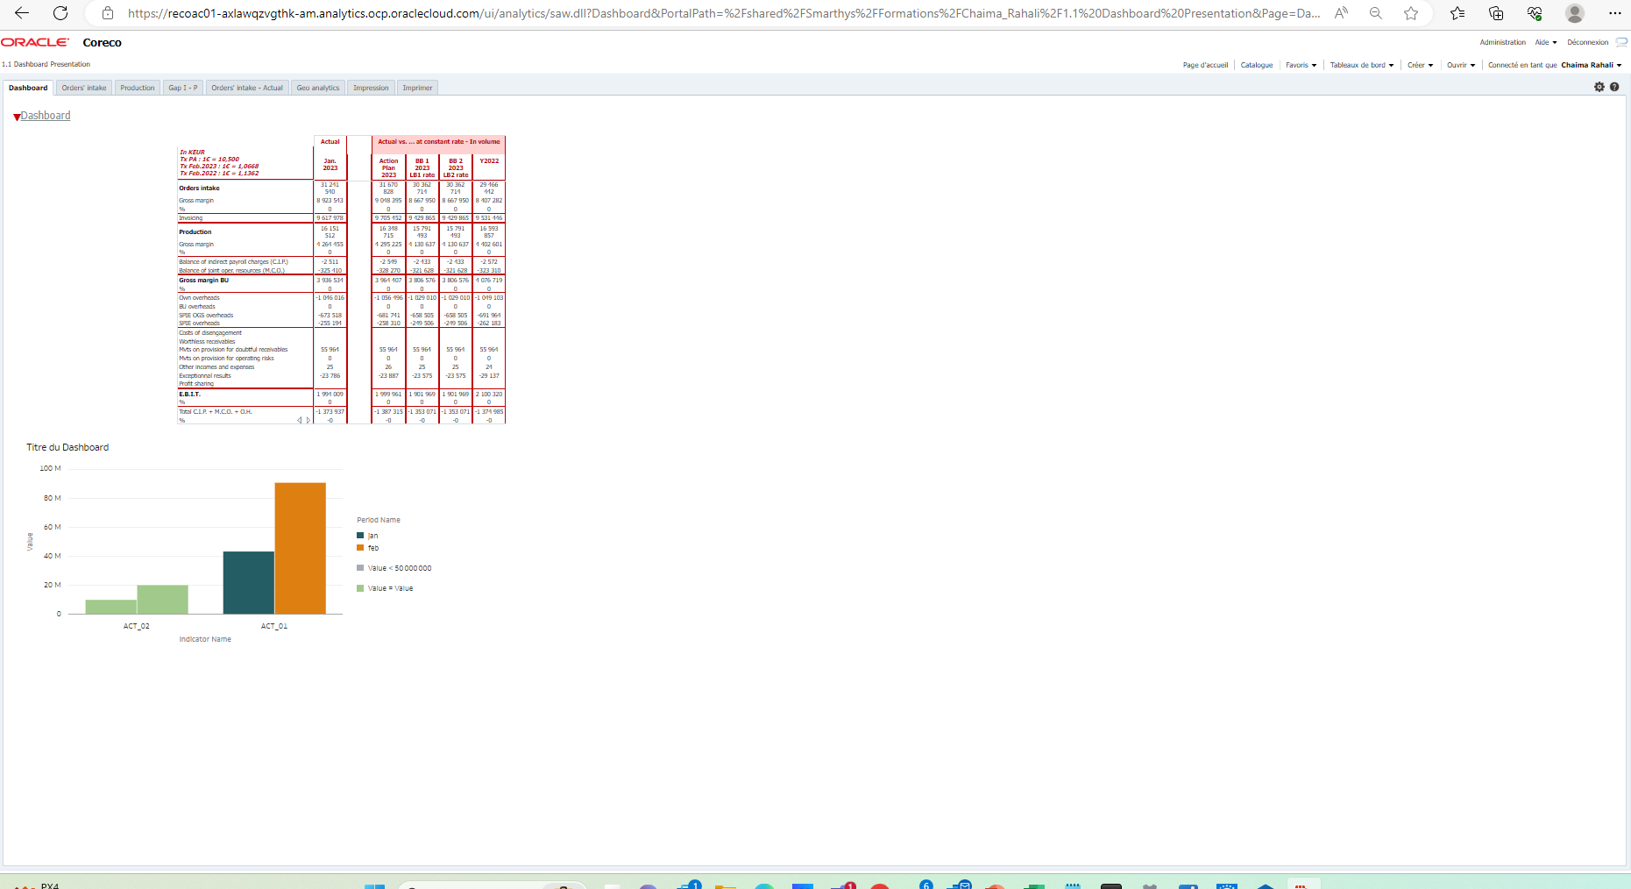Open the chat bubble icon beside Déconnexion
Viewport: 1631px width, 889px height.
tap(1622, 42)
